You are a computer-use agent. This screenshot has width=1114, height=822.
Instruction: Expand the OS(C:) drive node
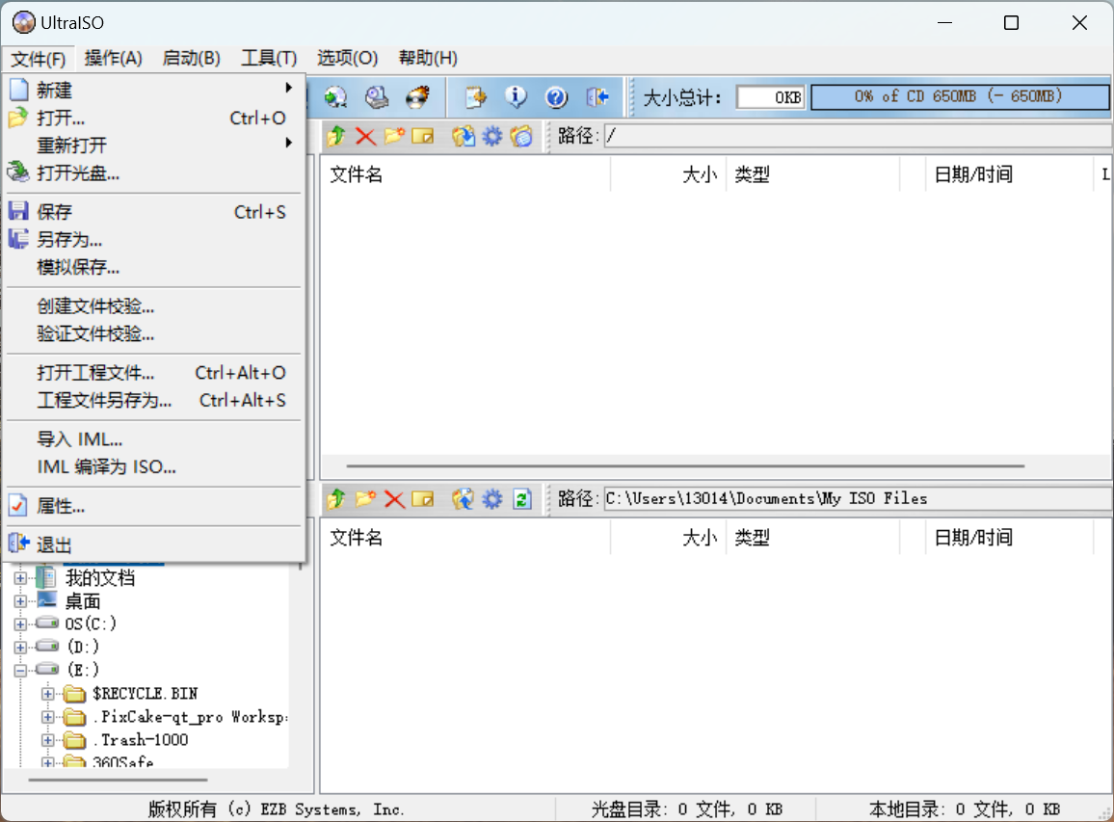(20, 624)
